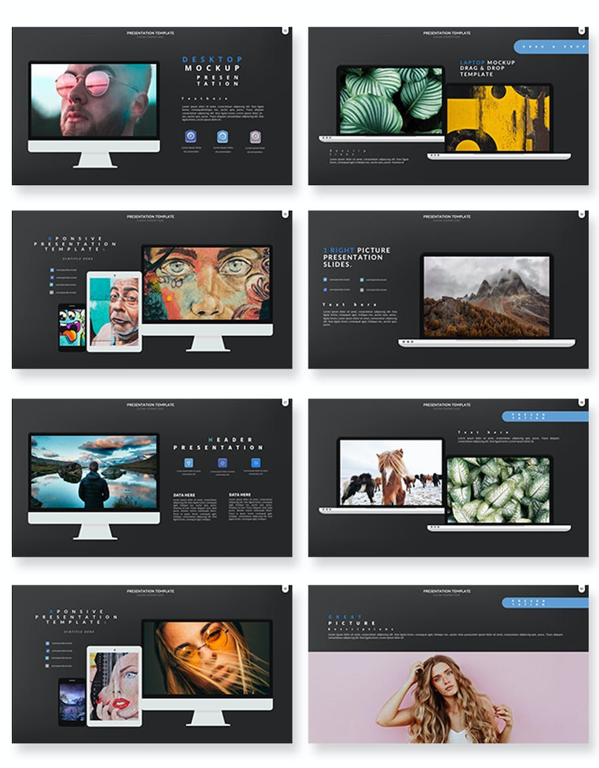Select the mountain landscape laptop image
The image size is (599, 768).
487,295
